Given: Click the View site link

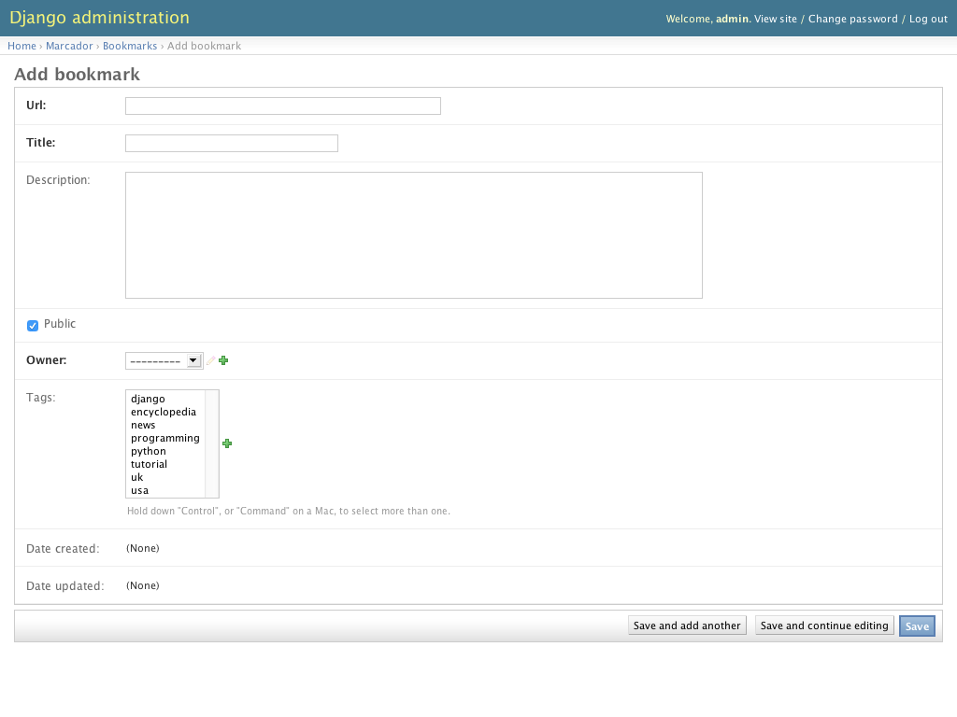Looking at the screenshot, I should click(775, 19).
